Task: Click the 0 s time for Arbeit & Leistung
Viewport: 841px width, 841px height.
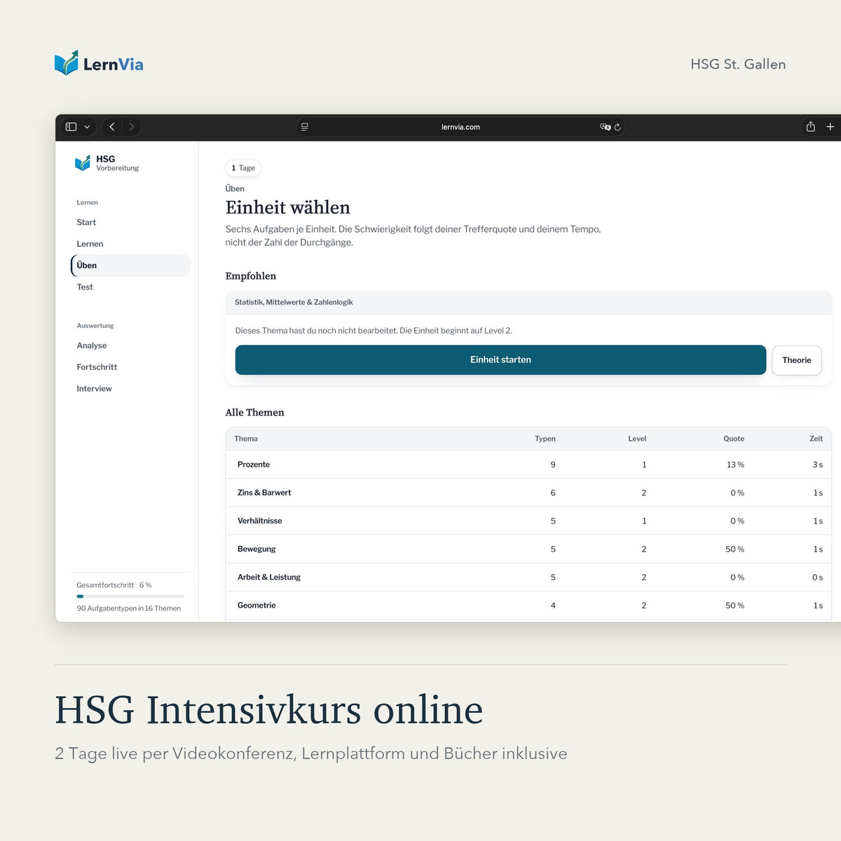Action: tap(817, 577)
